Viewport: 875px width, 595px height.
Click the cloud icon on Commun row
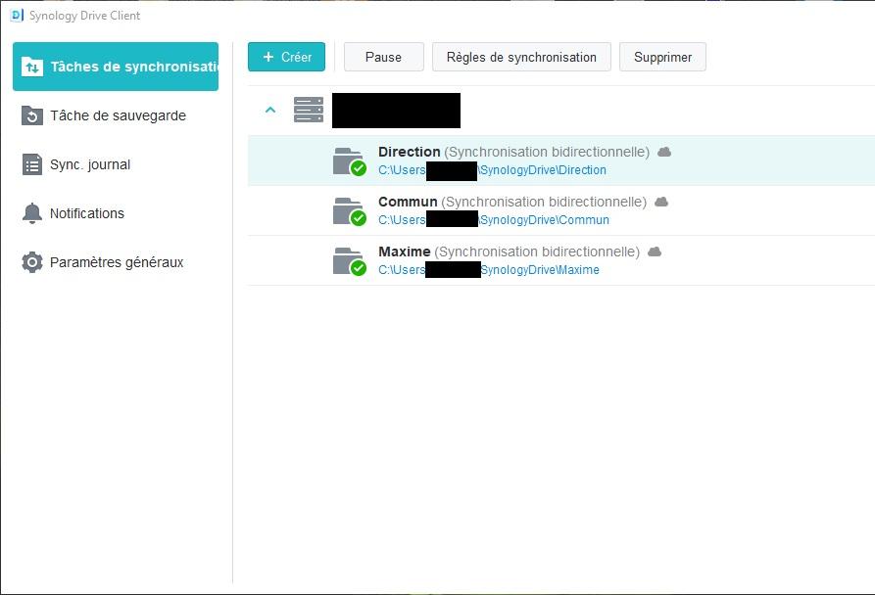click(x=661, y=202)
